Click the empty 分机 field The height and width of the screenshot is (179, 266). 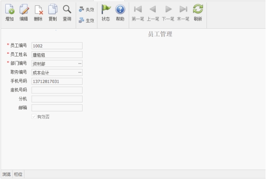(x=57, y=99)
